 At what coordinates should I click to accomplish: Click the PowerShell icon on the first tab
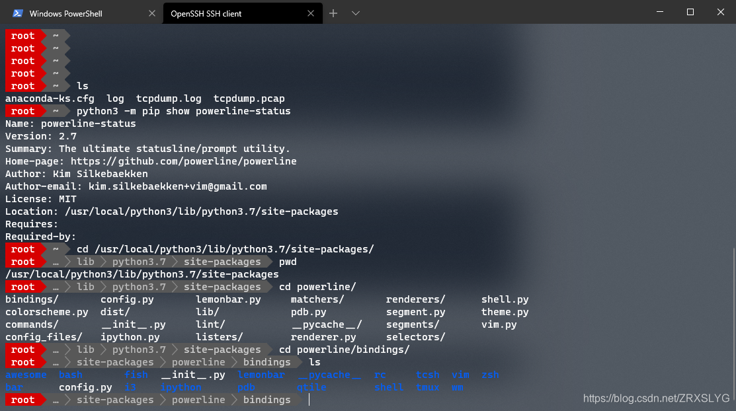pyautogui.click(x=16, y=13)
